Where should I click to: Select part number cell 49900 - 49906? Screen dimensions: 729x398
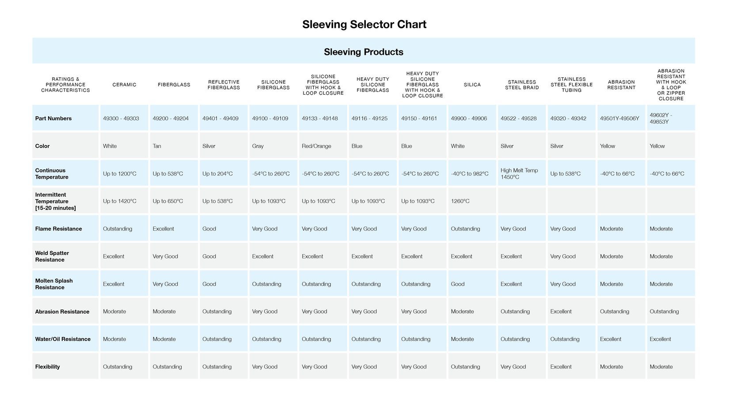tap(469, 119)
